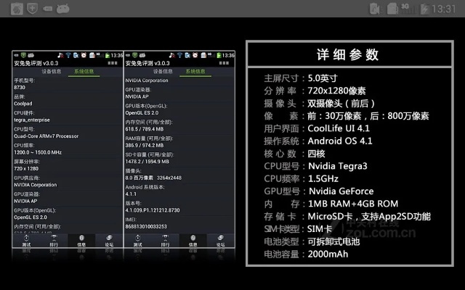Select storage value 618.5 / 789.4 MB
The width and height of the screenshot is (465, 290).
pyautogui.click(x=145, y=129)
